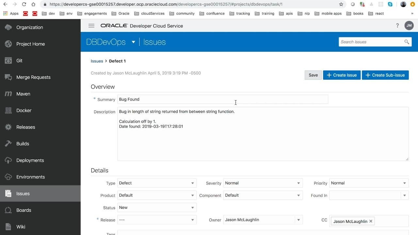The width and height of the screenshot is (418, 235).
Task: Click the Issues sidebar icon
Action: coord(8,194)
